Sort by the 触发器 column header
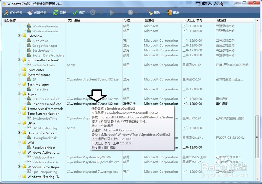The image size is (262, 184). pos(234,20)
